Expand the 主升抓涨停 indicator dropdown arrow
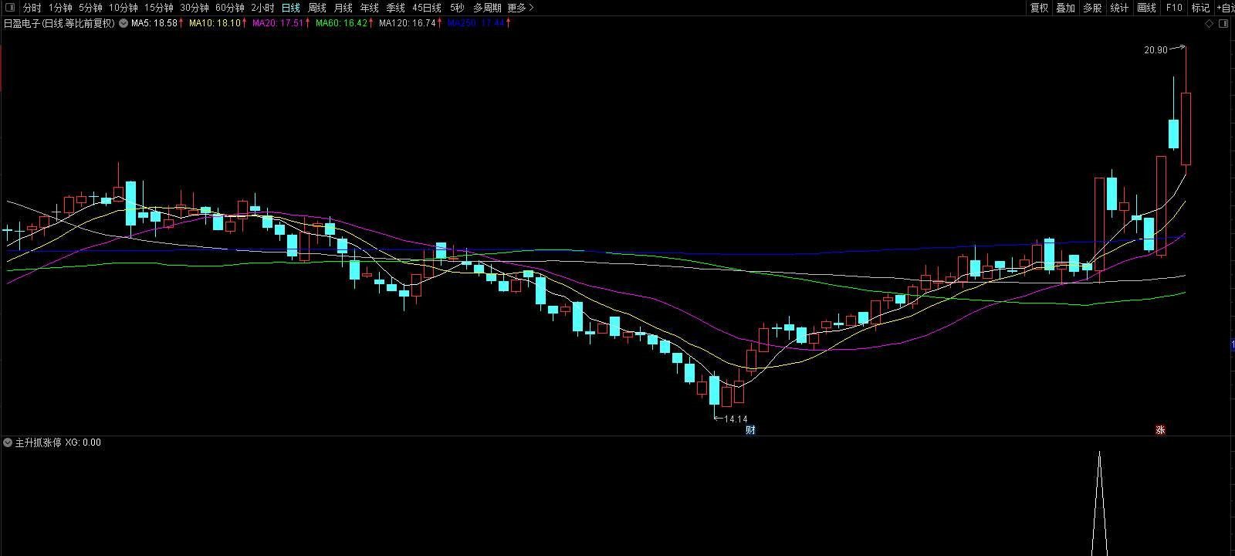The image size is (1235, 556). click(8, 442)
